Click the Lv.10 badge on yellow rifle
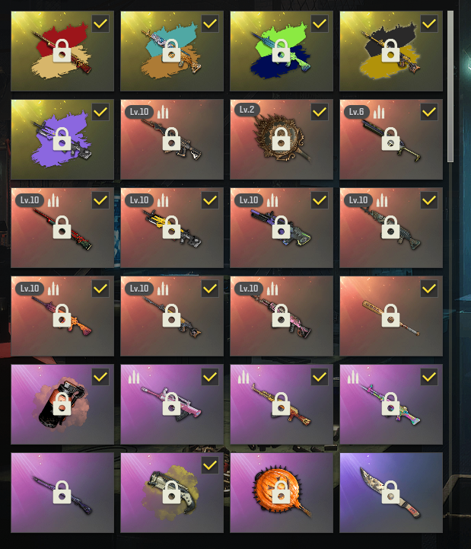471x549 pixels. click(x=139, y=200)
